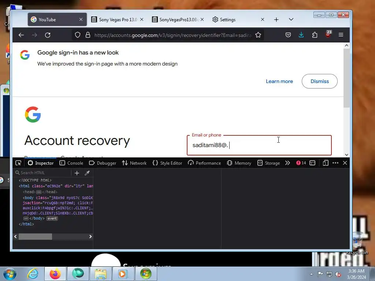Open the Console devtools panel
Screen dimensions: 375x281
pos(71,163)
